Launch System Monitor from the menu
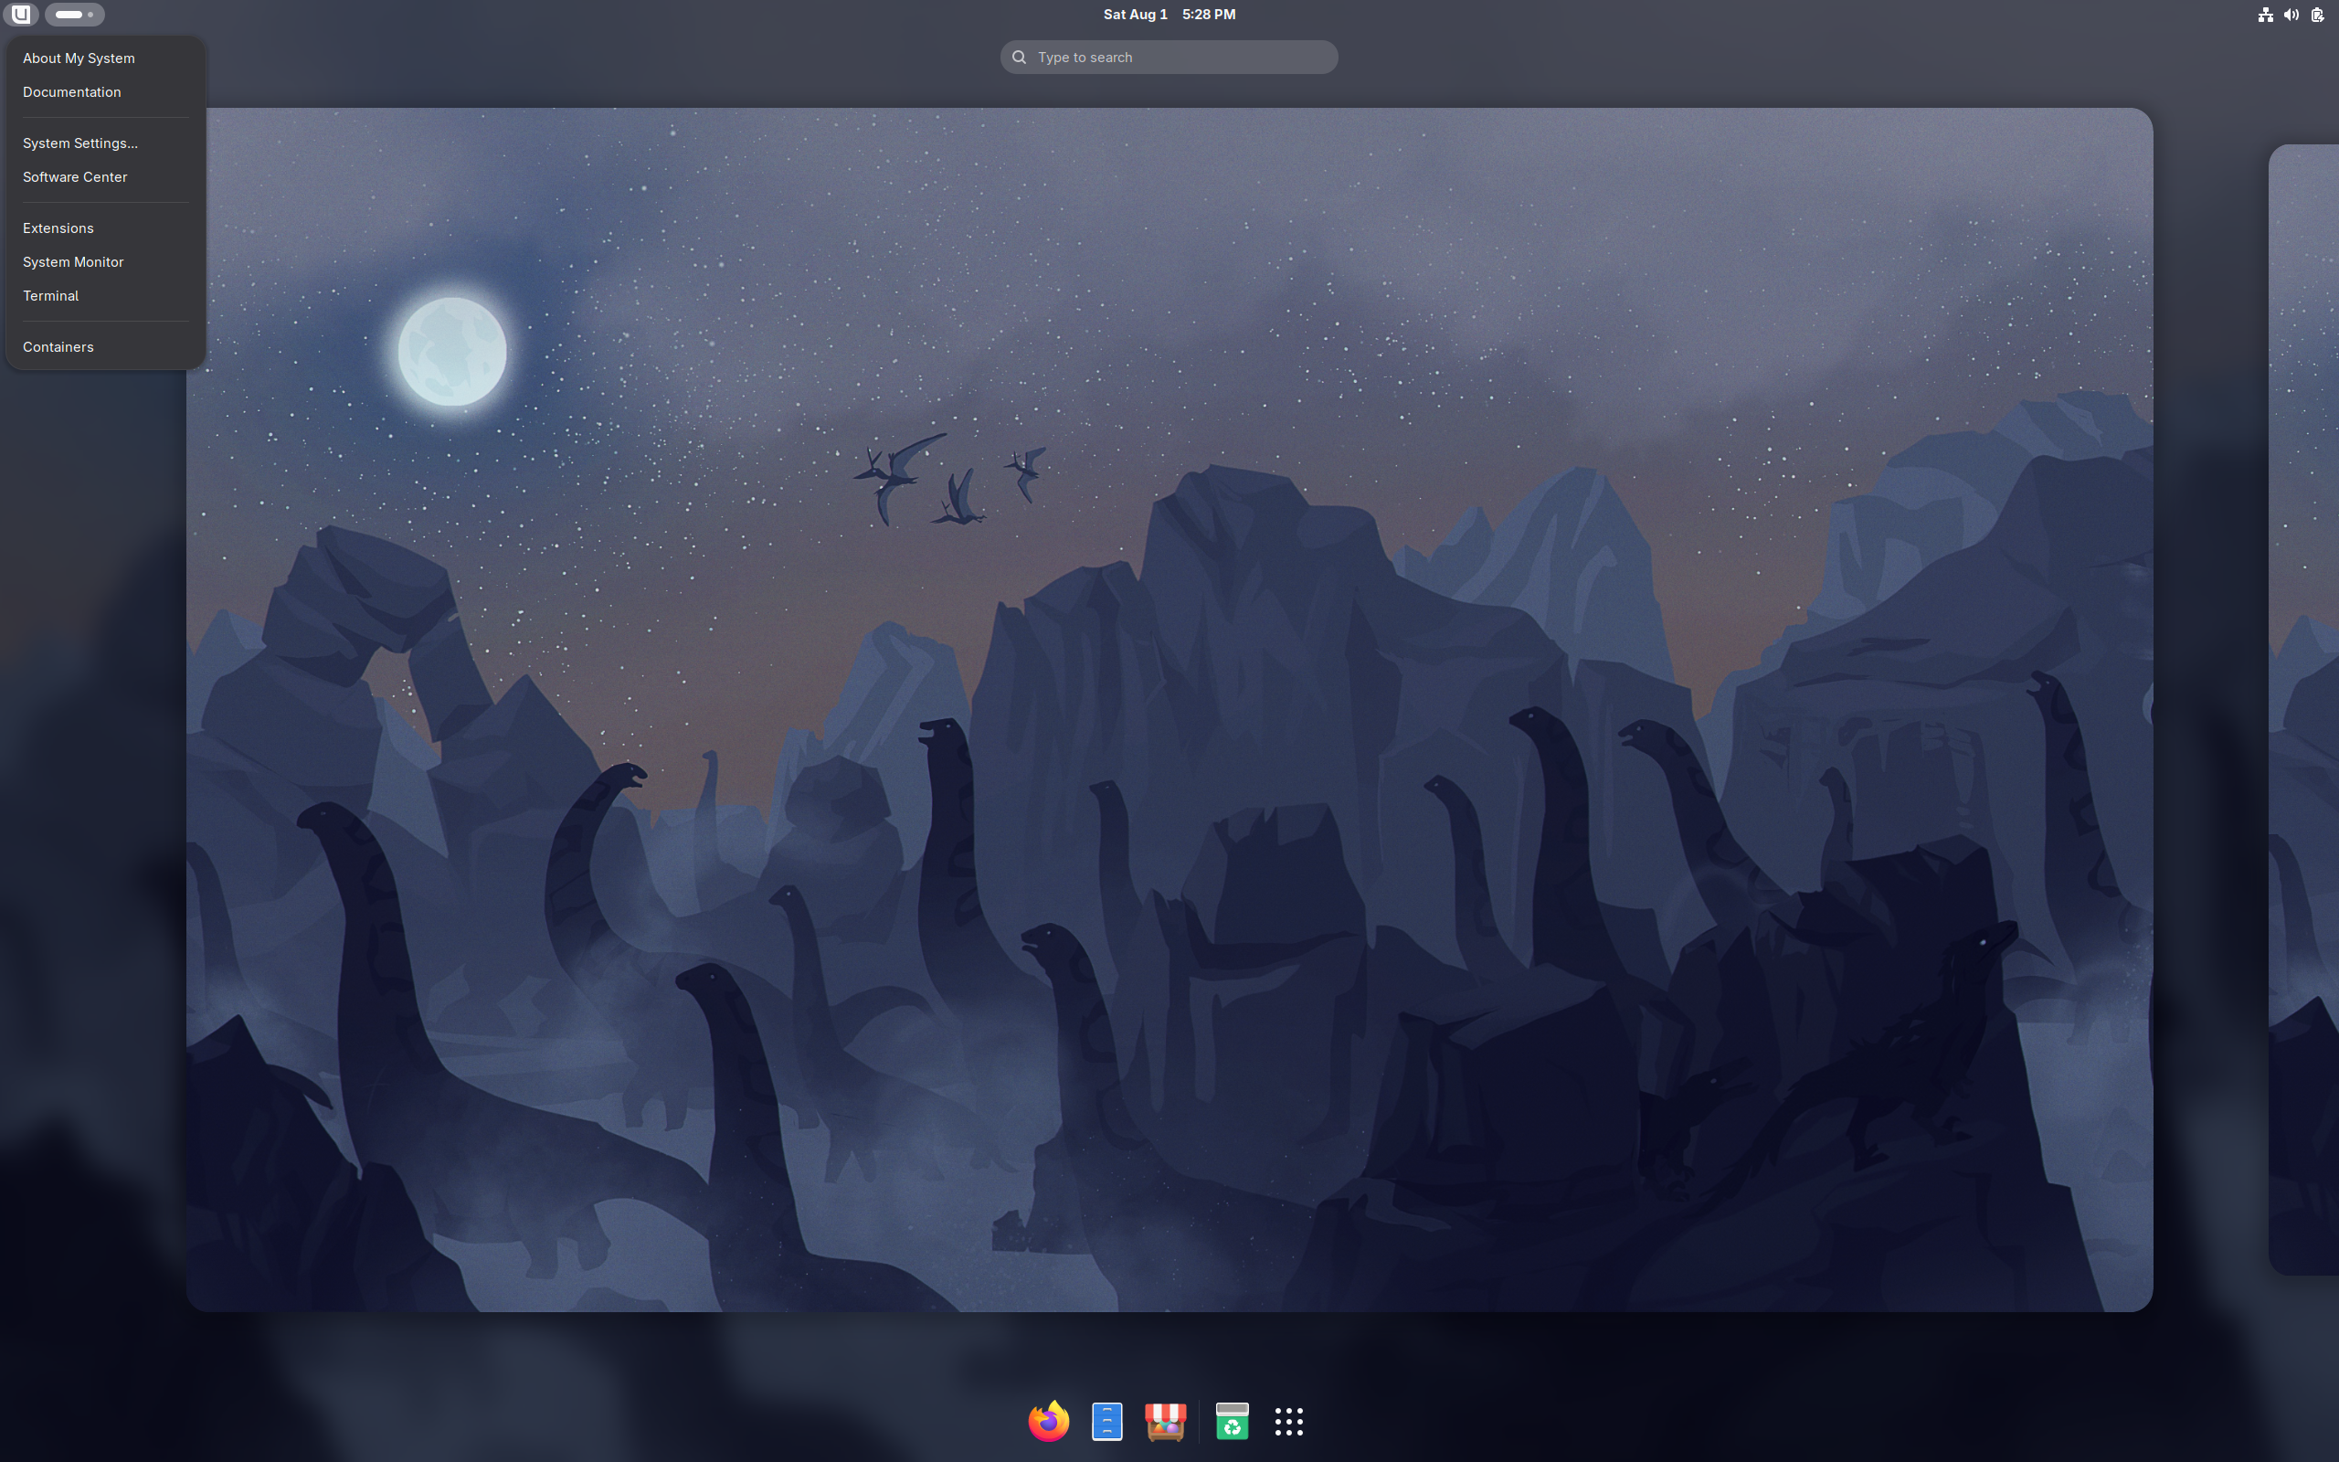 [105, 262]
